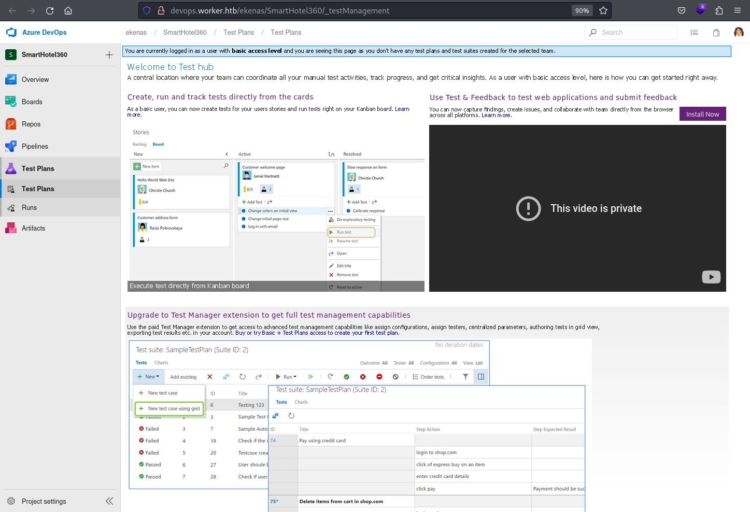
Task: Open Learn more link for Test & Feedback
Action: pyautogui.click(x=496, y=115)
